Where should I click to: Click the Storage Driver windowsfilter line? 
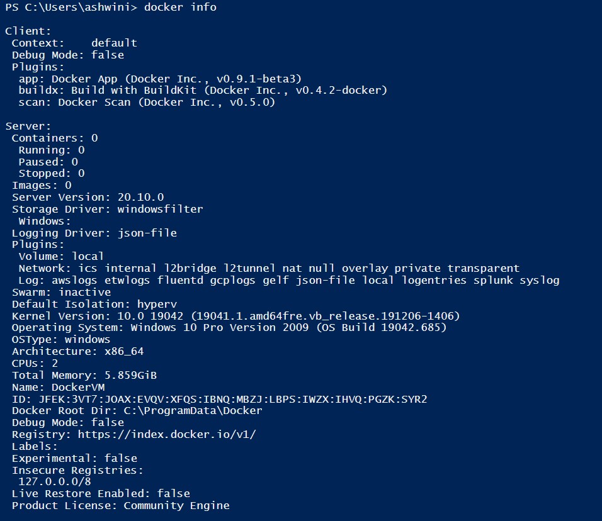click(107, 209)
